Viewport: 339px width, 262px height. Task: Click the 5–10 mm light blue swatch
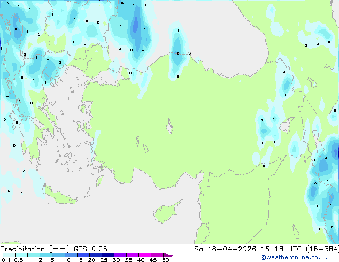tap(58, 255)
